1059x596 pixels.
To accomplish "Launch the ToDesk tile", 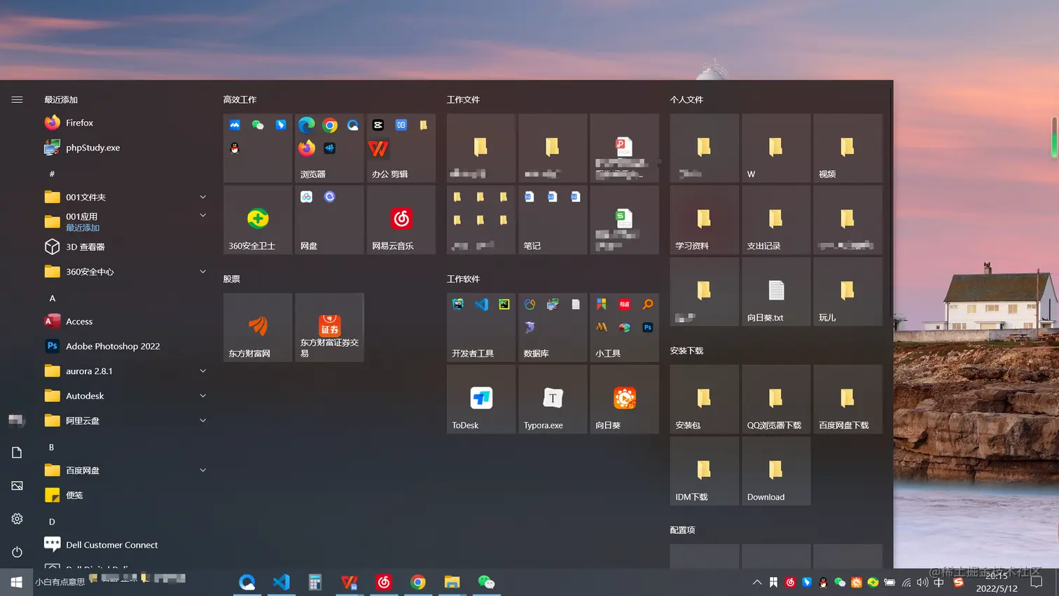I will coord(481,399).
